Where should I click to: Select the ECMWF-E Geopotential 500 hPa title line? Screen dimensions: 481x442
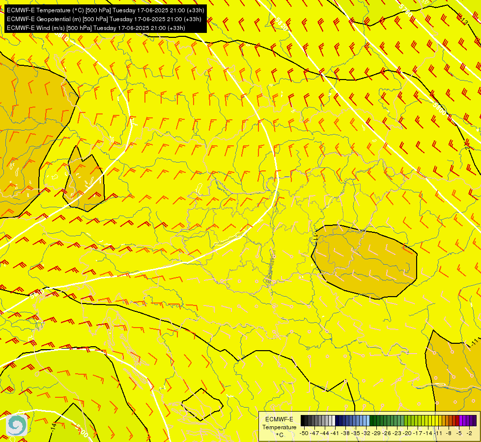[104, 19]
